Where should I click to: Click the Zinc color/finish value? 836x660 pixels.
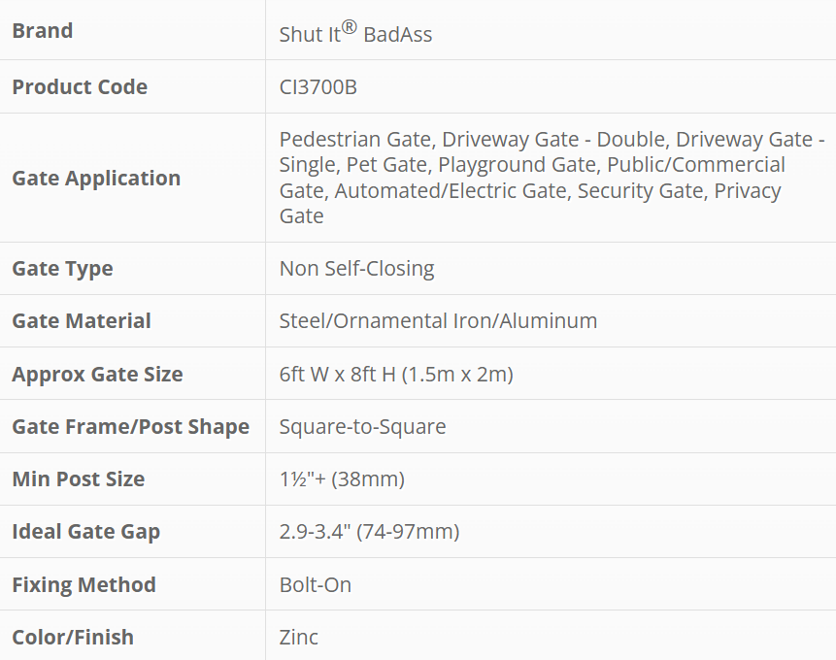(299, 638)
